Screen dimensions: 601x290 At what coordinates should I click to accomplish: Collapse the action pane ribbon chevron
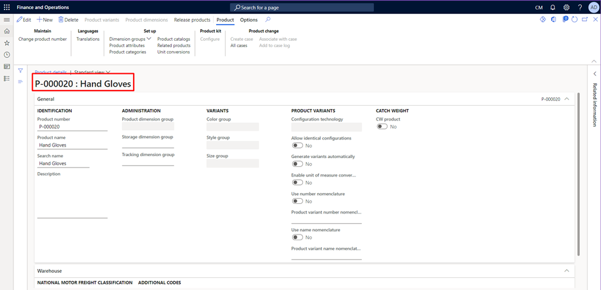(594, 61)
